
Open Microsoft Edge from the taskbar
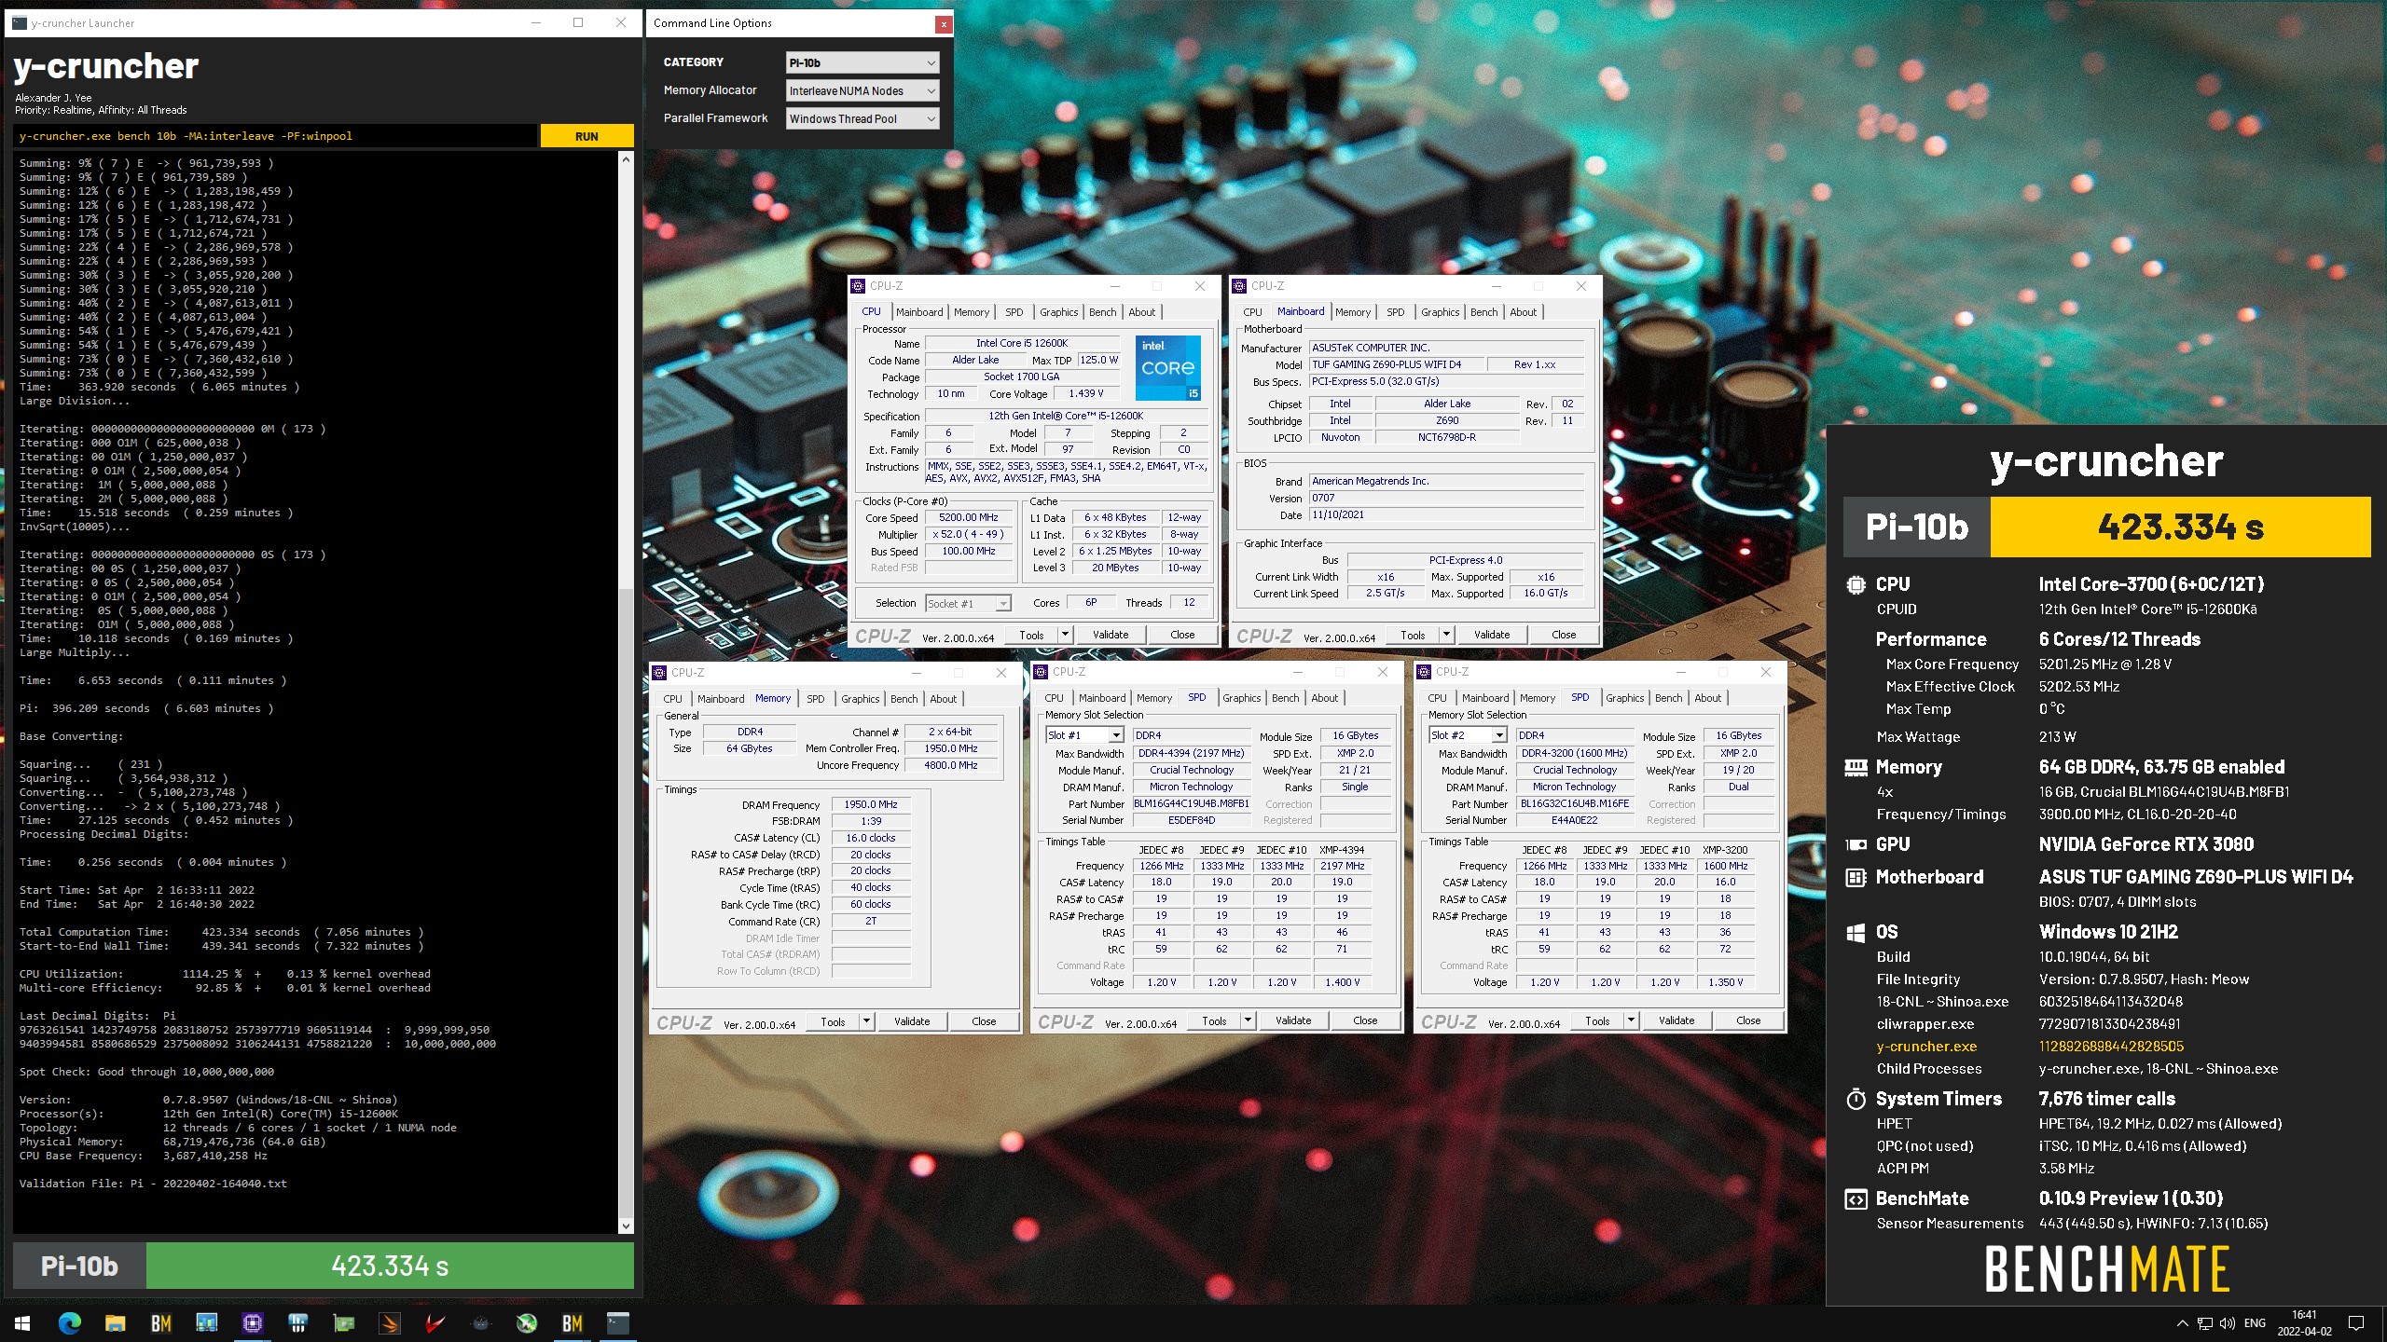tap(70, 1322)
